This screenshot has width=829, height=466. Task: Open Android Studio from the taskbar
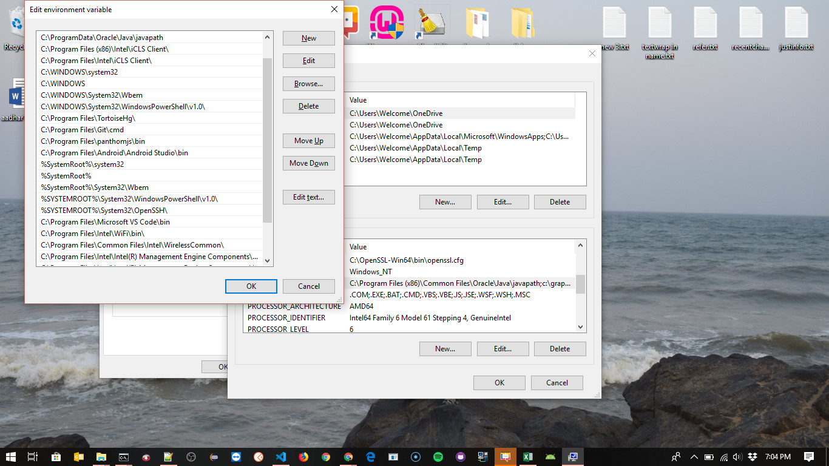[550, 456]
